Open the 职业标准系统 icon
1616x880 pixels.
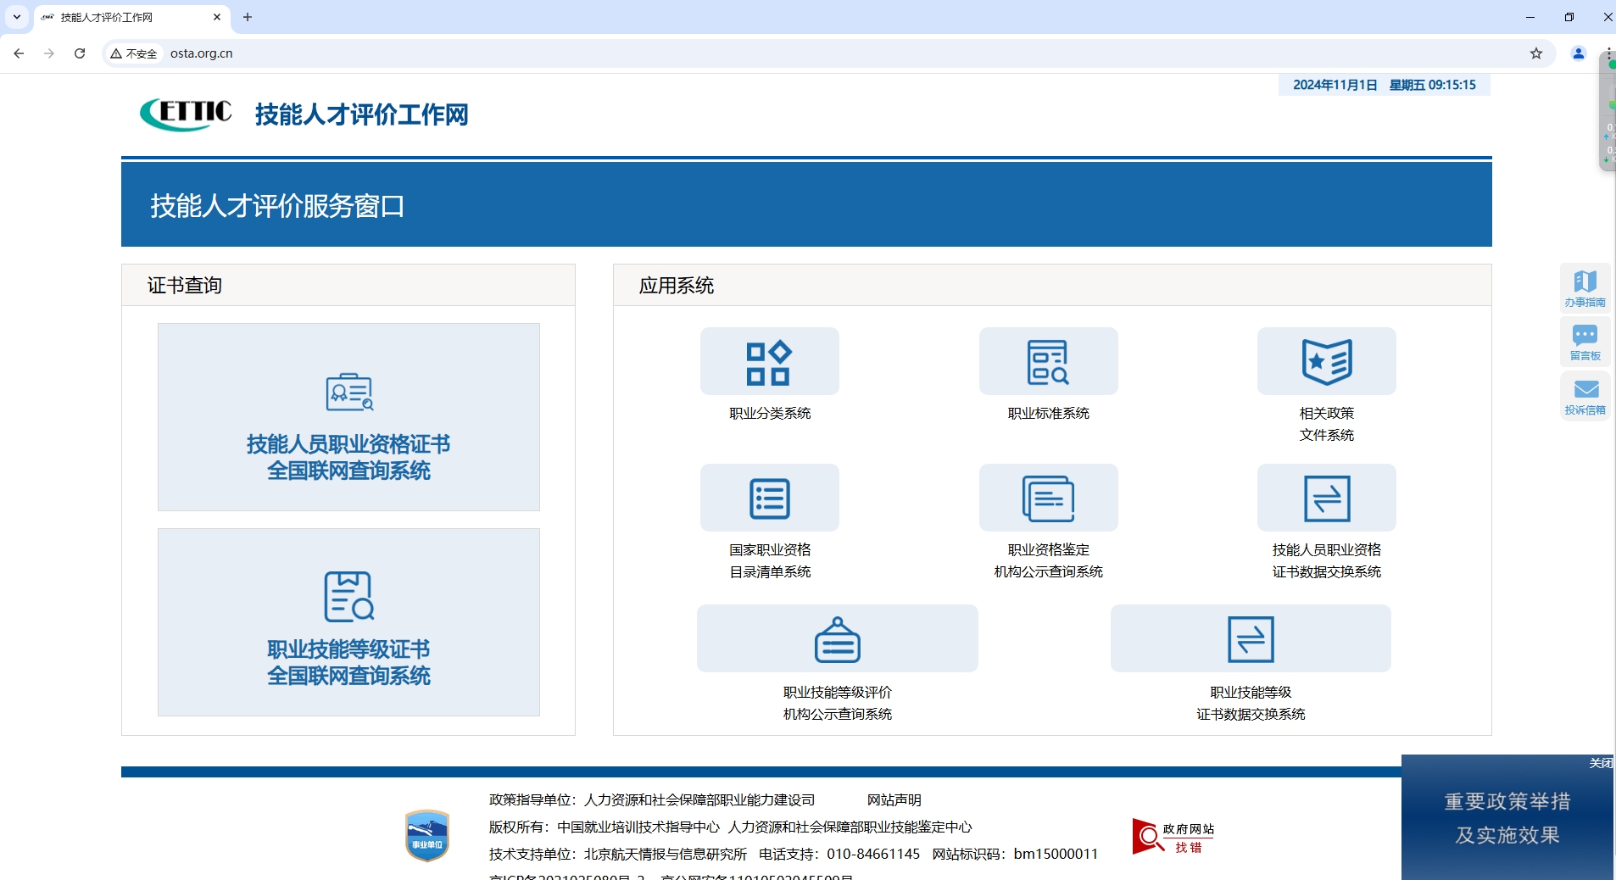(1048, 362)
